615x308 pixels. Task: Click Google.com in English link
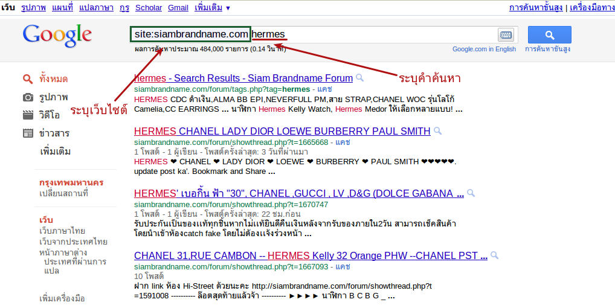[484, 49]
